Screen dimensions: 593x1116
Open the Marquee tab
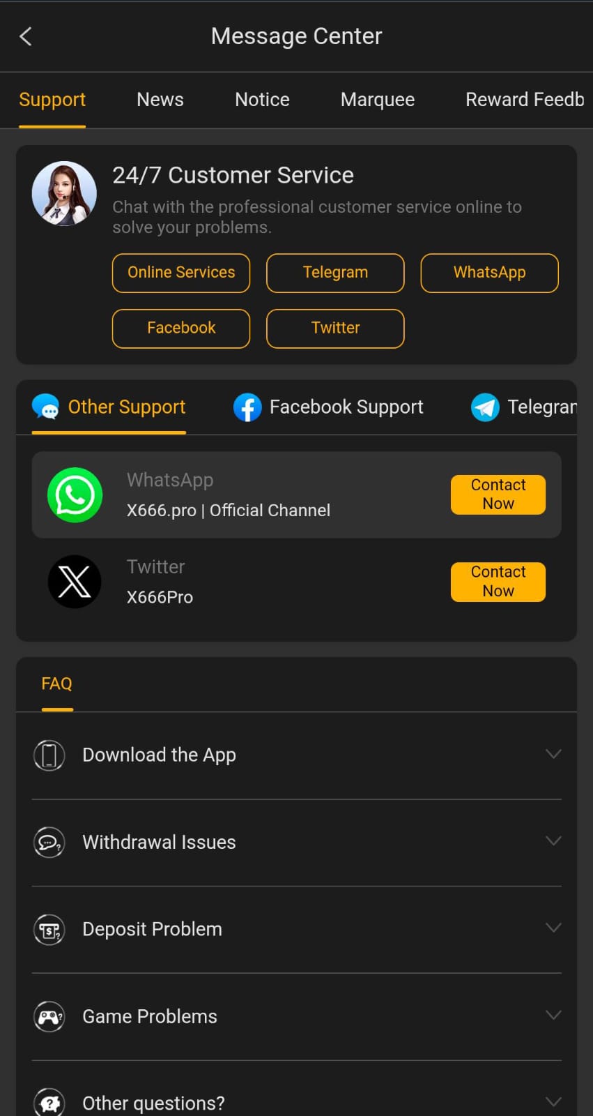[x=378, y=100]
